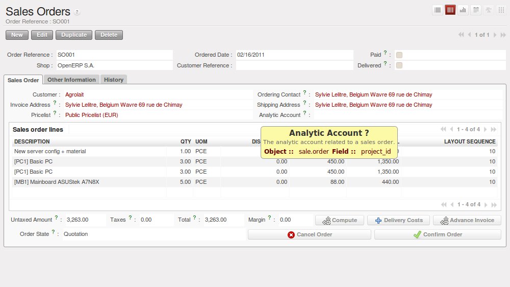Image resolution: width=510 pixels, height=287 pixels.
Task: Go to next page, bottom order lines pager
Action: (x=486, y=205)
